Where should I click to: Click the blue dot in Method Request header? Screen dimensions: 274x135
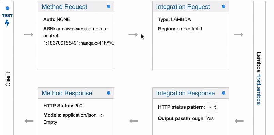(109, 6)
